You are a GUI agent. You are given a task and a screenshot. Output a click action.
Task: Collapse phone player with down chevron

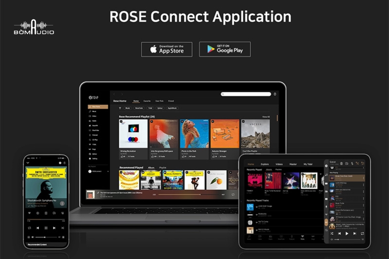coord(28,163)
